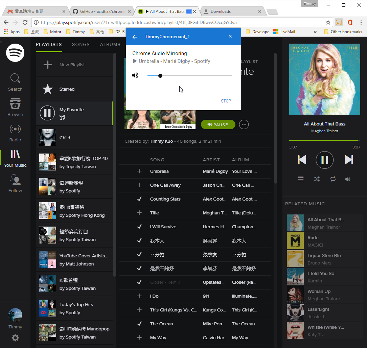Open Today's Top Hits playlist
This screenshot has height=348, width=367.
coord(74,308)
